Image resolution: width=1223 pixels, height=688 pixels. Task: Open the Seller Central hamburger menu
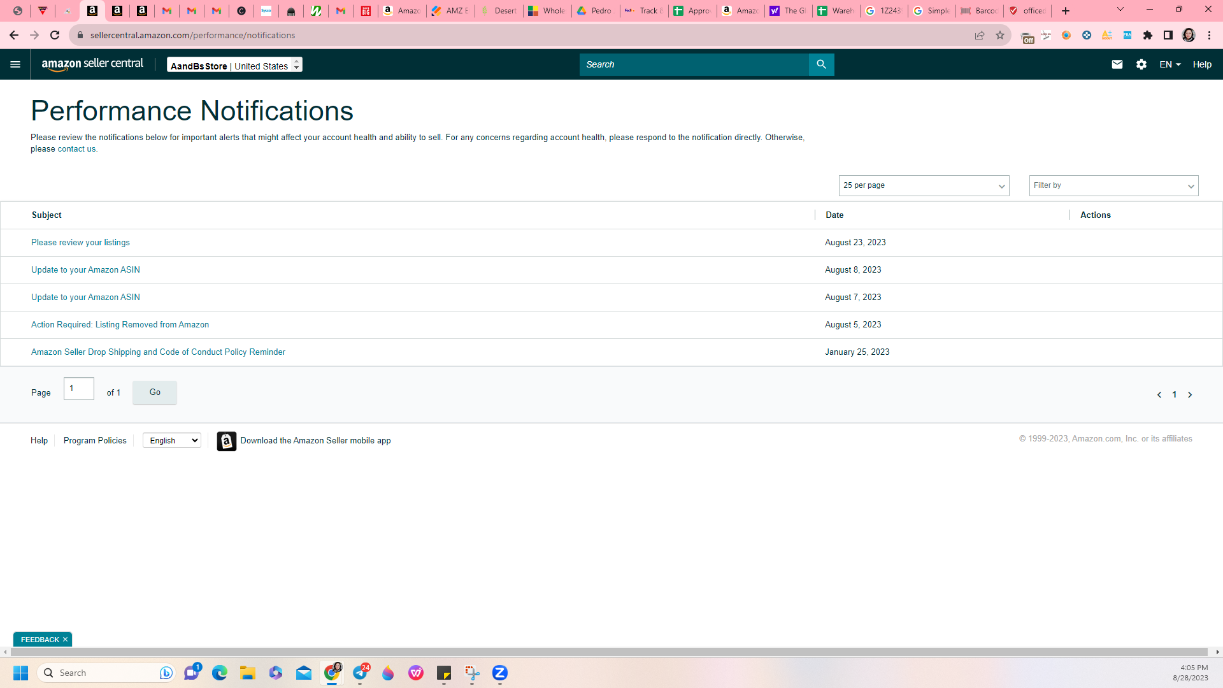15,64
